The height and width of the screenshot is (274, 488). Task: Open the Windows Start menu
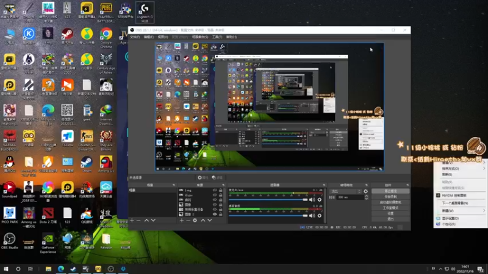click(6, 269)
